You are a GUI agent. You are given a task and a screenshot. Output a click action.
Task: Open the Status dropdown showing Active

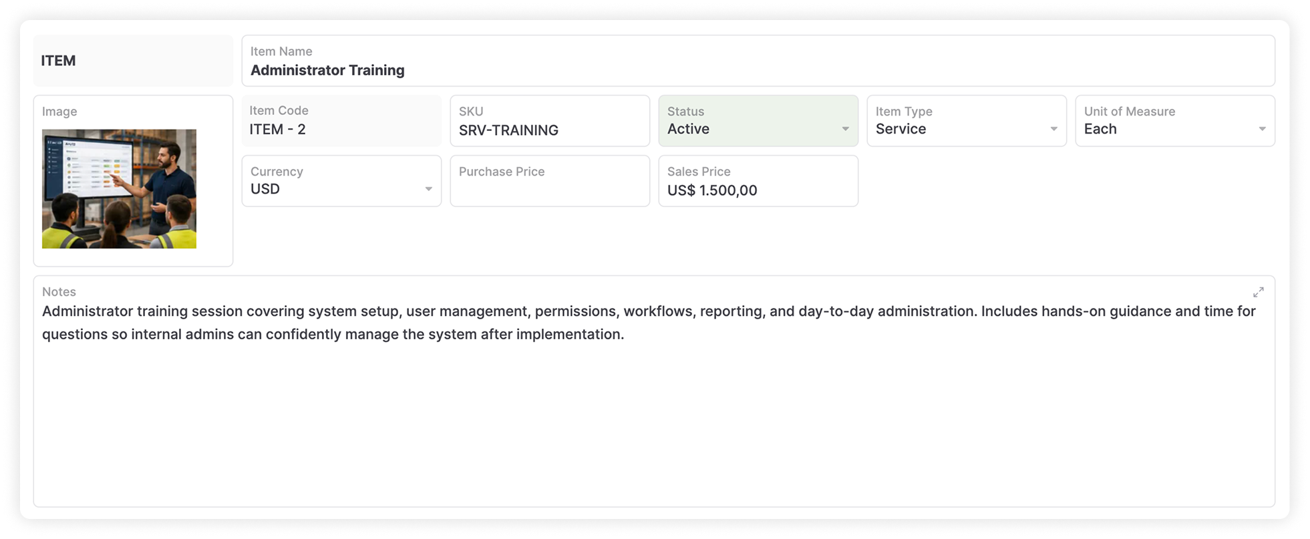tap(758, 121)
